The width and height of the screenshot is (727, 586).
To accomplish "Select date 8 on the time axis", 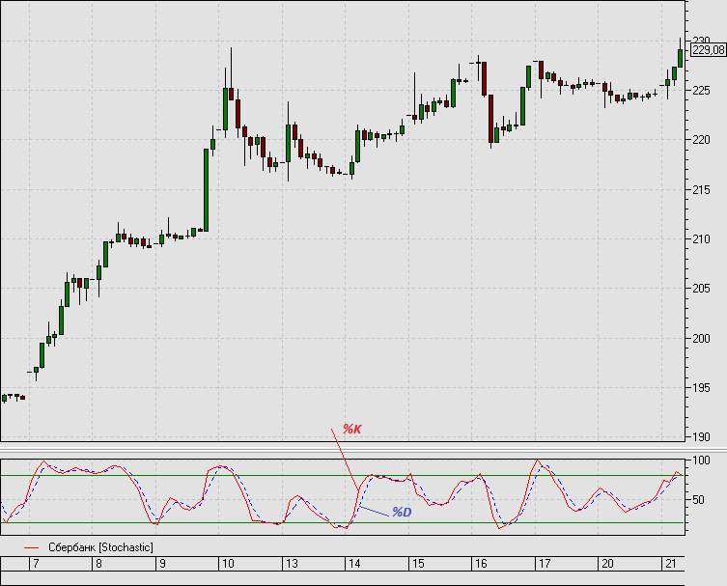I will (x=98, y=564).
